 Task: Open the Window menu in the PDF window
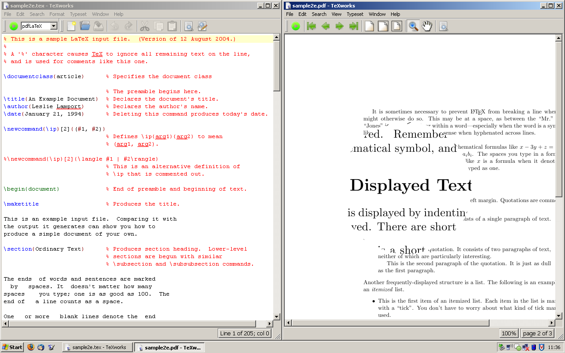click(x=377, y=14)
